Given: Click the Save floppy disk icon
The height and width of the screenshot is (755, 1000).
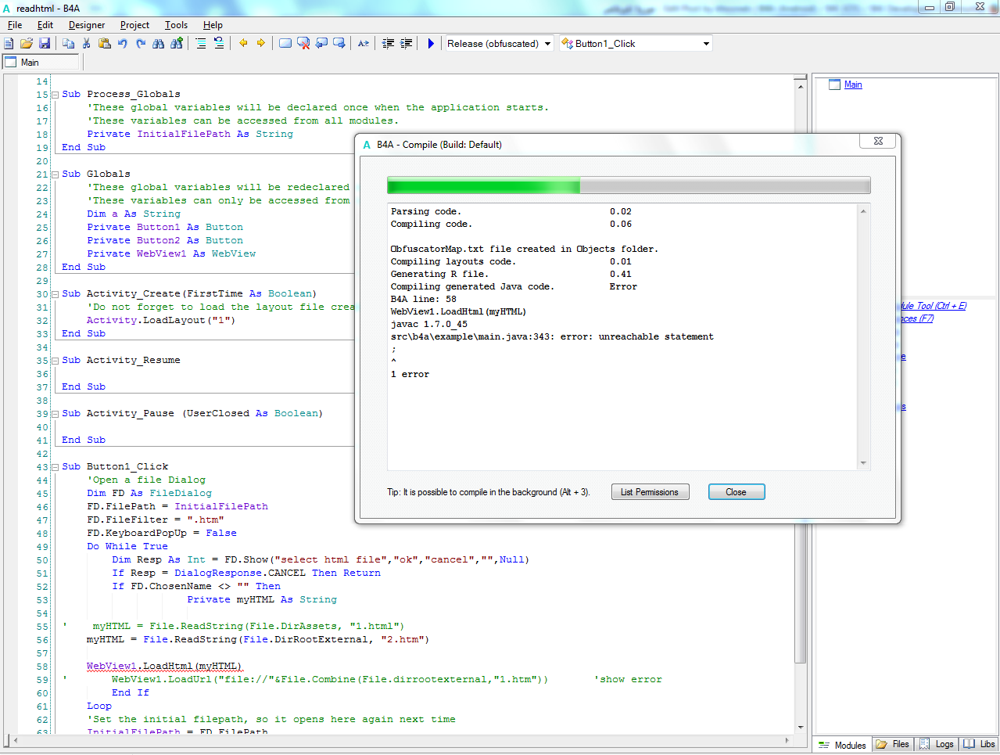Looking at the screenshot, I should [45, 44].
